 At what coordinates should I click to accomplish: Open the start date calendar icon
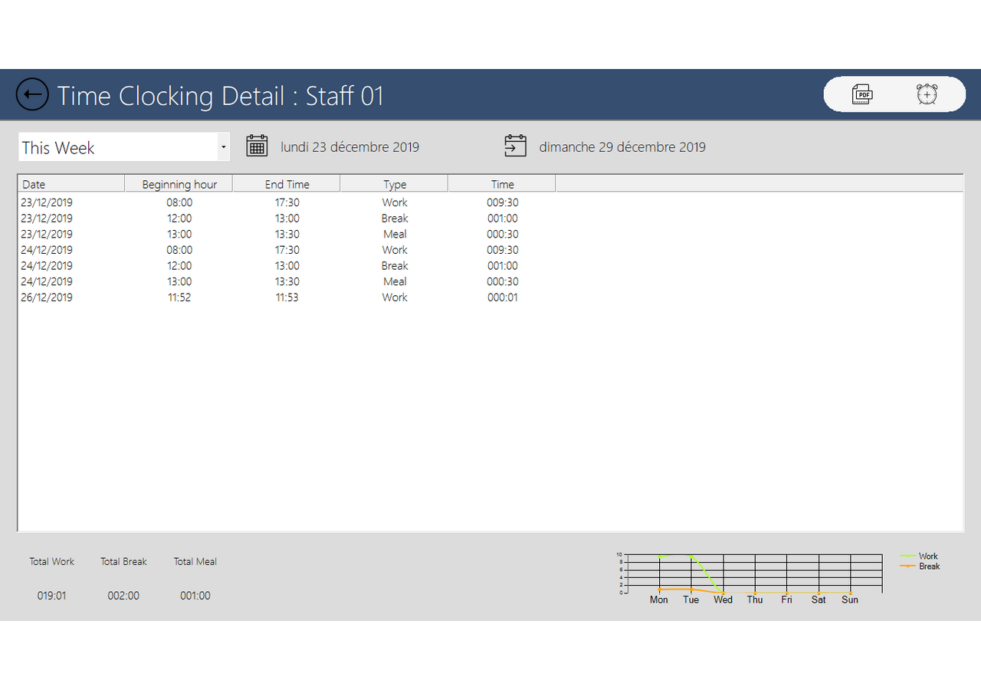click(x=257, y=146)
